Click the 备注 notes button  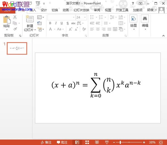tap(46, 142)
